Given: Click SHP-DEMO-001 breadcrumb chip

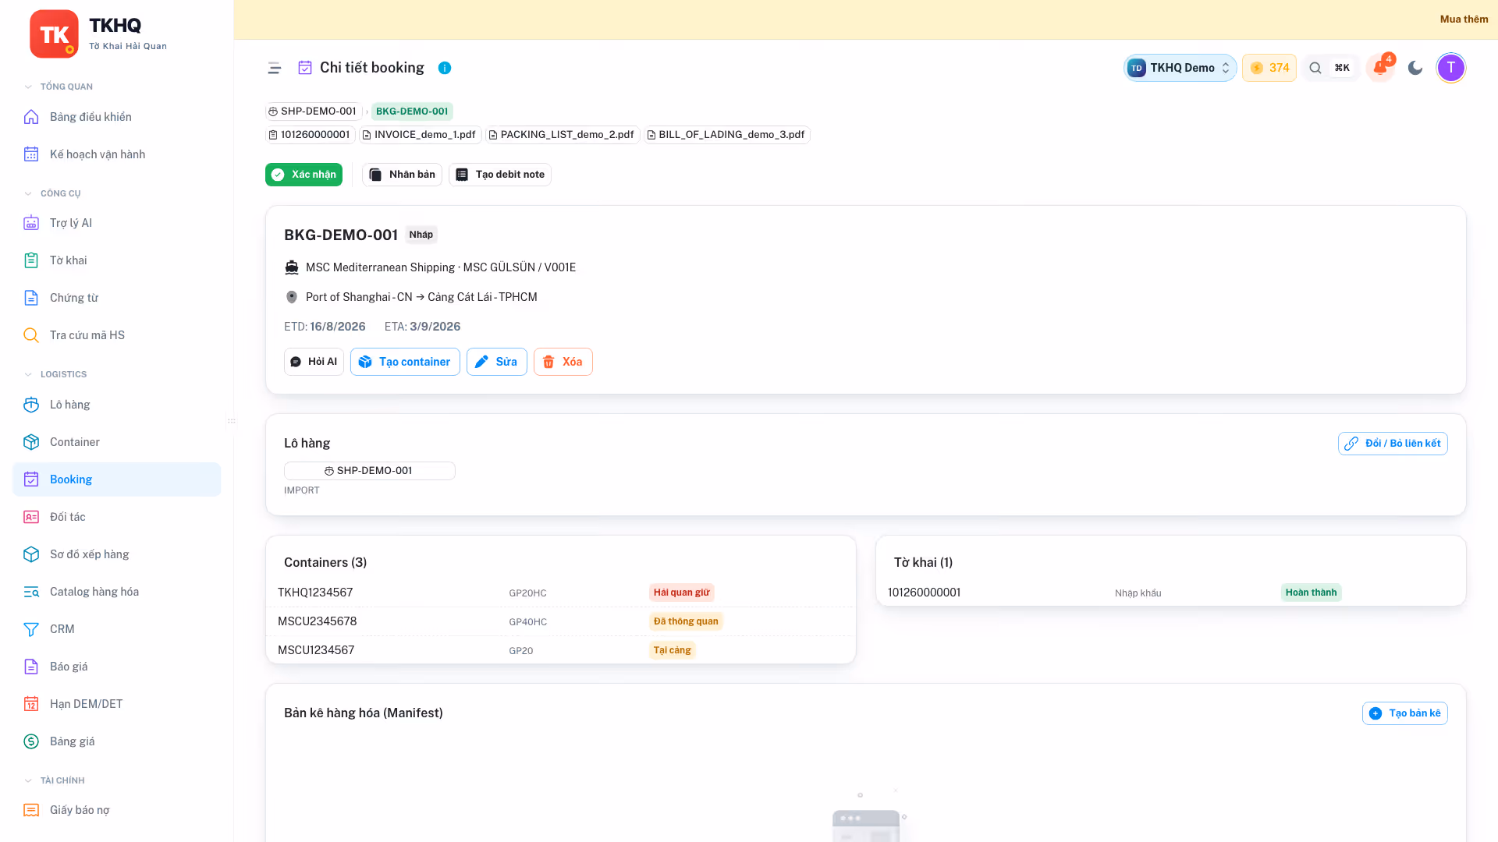Looking at the screenshot, I should 313,111.
